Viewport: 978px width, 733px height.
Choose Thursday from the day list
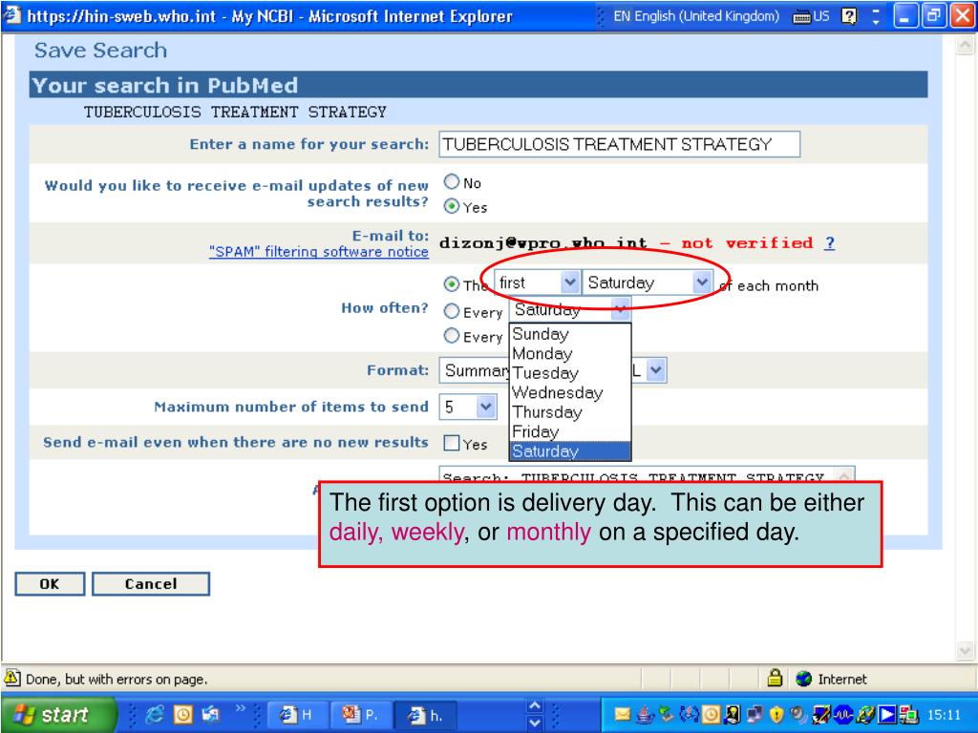[570, 412]
